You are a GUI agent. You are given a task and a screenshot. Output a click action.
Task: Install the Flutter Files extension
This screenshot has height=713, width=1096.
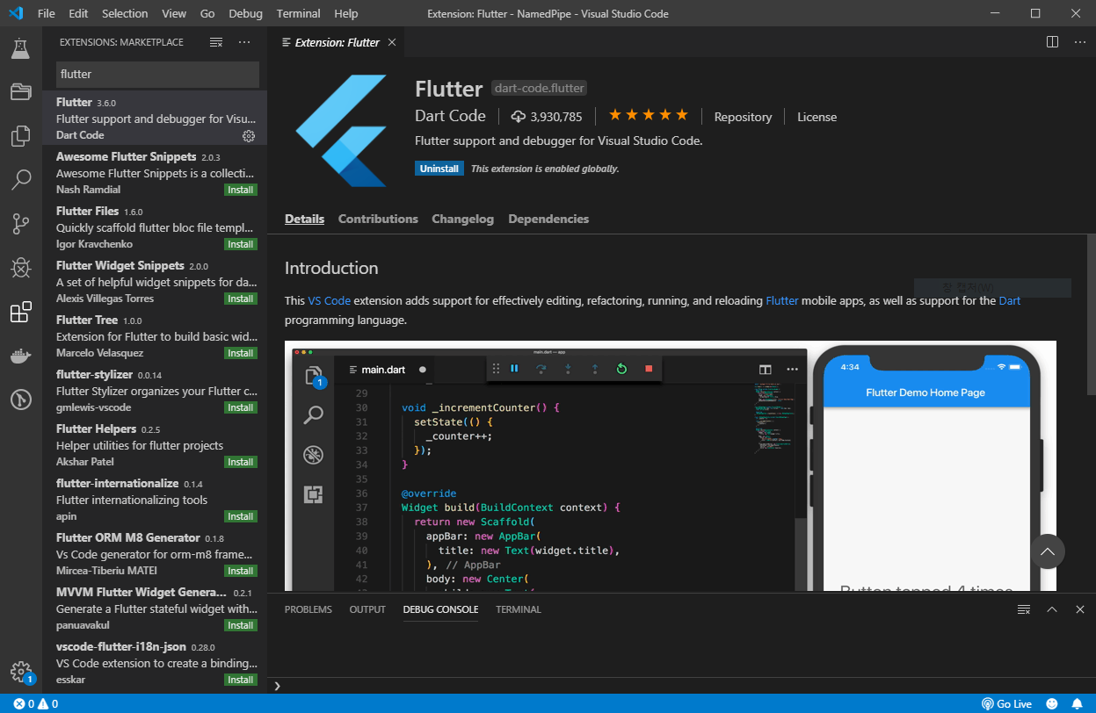(x=240, y=244)
